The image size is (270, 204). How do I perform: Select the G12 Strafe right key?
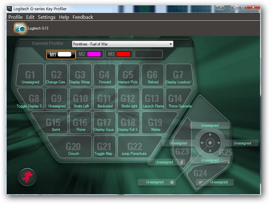coord(128,99)
